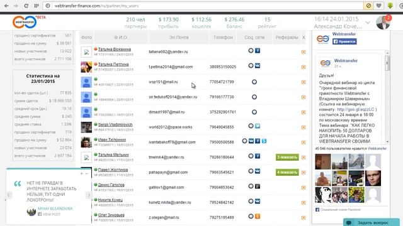Click the ad-block icon in the address bar
This screenshot has height=226, width=403.
point(368,6)
